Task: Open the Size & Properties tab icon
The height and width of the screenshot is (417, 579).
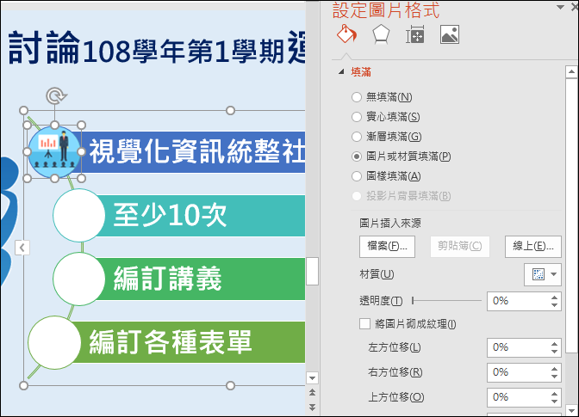Action: tap(414, 34)
